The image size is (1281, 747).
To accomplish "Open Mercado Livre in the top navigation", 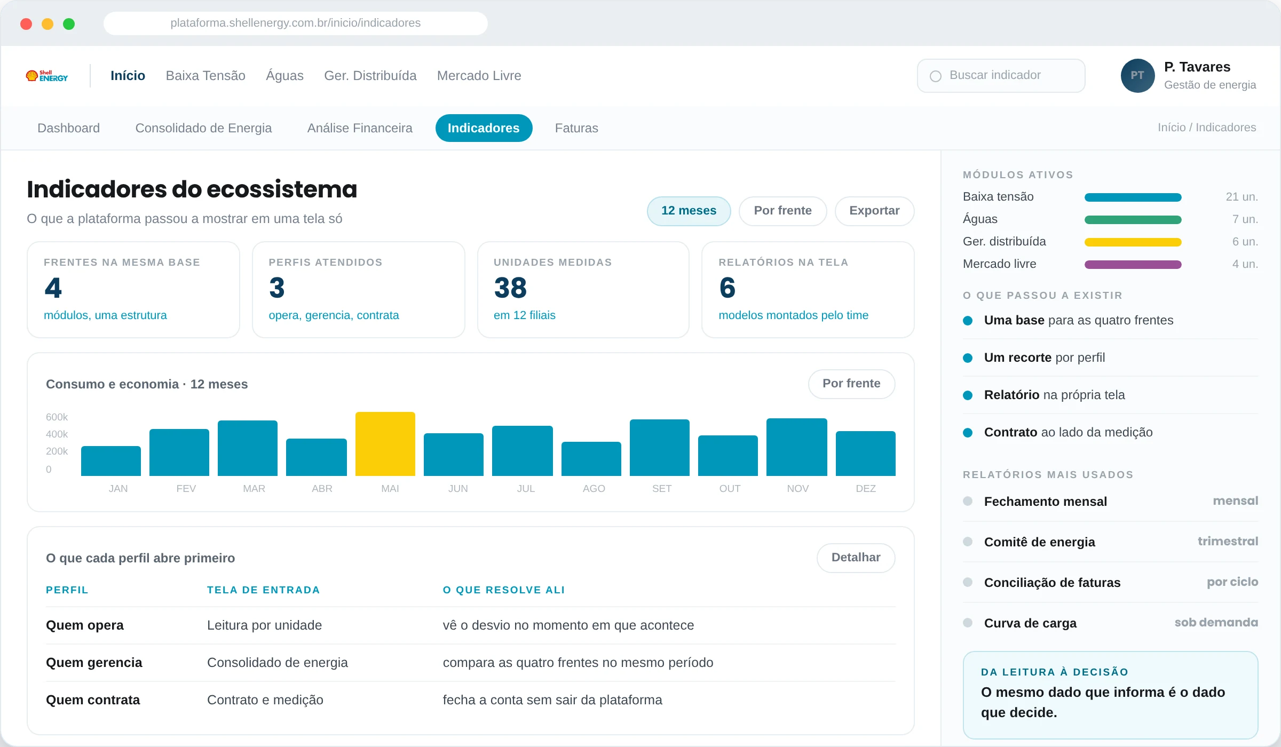I will pyautogui.click(x=479, y=76).
